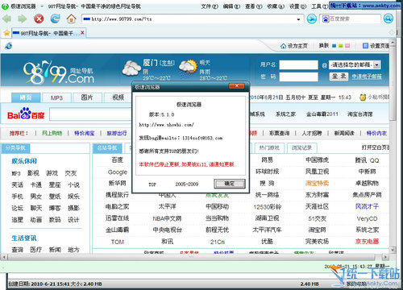Click the browser Back arrow icon
This screenshot has height=290, width=403.
6,19
